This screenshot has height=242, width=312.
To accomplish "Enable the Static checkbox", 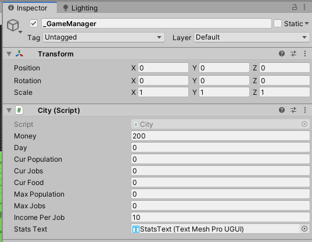I will click(x=278, y=23).
